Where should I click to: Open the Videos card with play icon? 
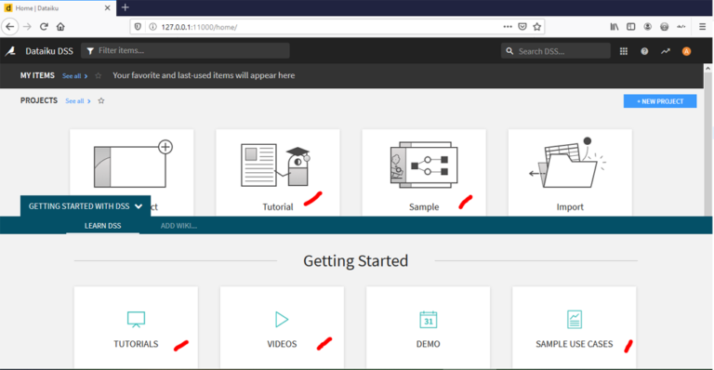pyautogui.click(x=282, y=327)
